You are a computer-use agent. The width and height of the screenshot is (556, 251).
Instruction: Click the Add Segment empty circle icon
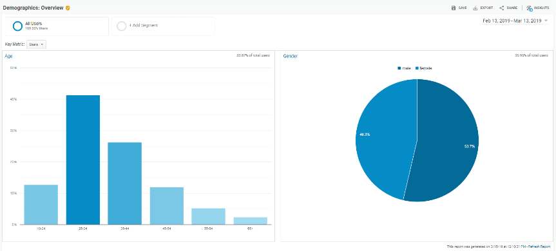point(122,26)
